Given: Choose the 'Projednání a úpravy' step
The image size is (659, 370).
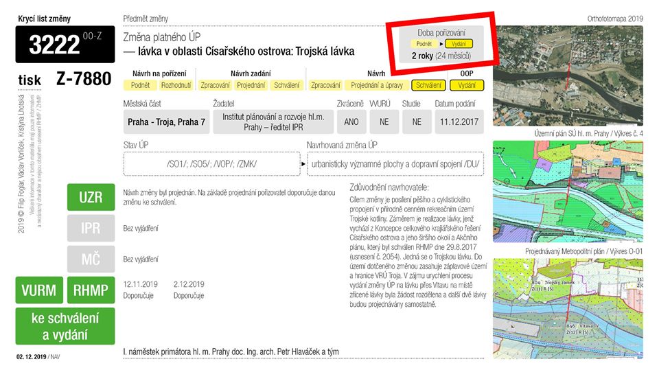Looking at the screenshot, I should pos(377,86).
